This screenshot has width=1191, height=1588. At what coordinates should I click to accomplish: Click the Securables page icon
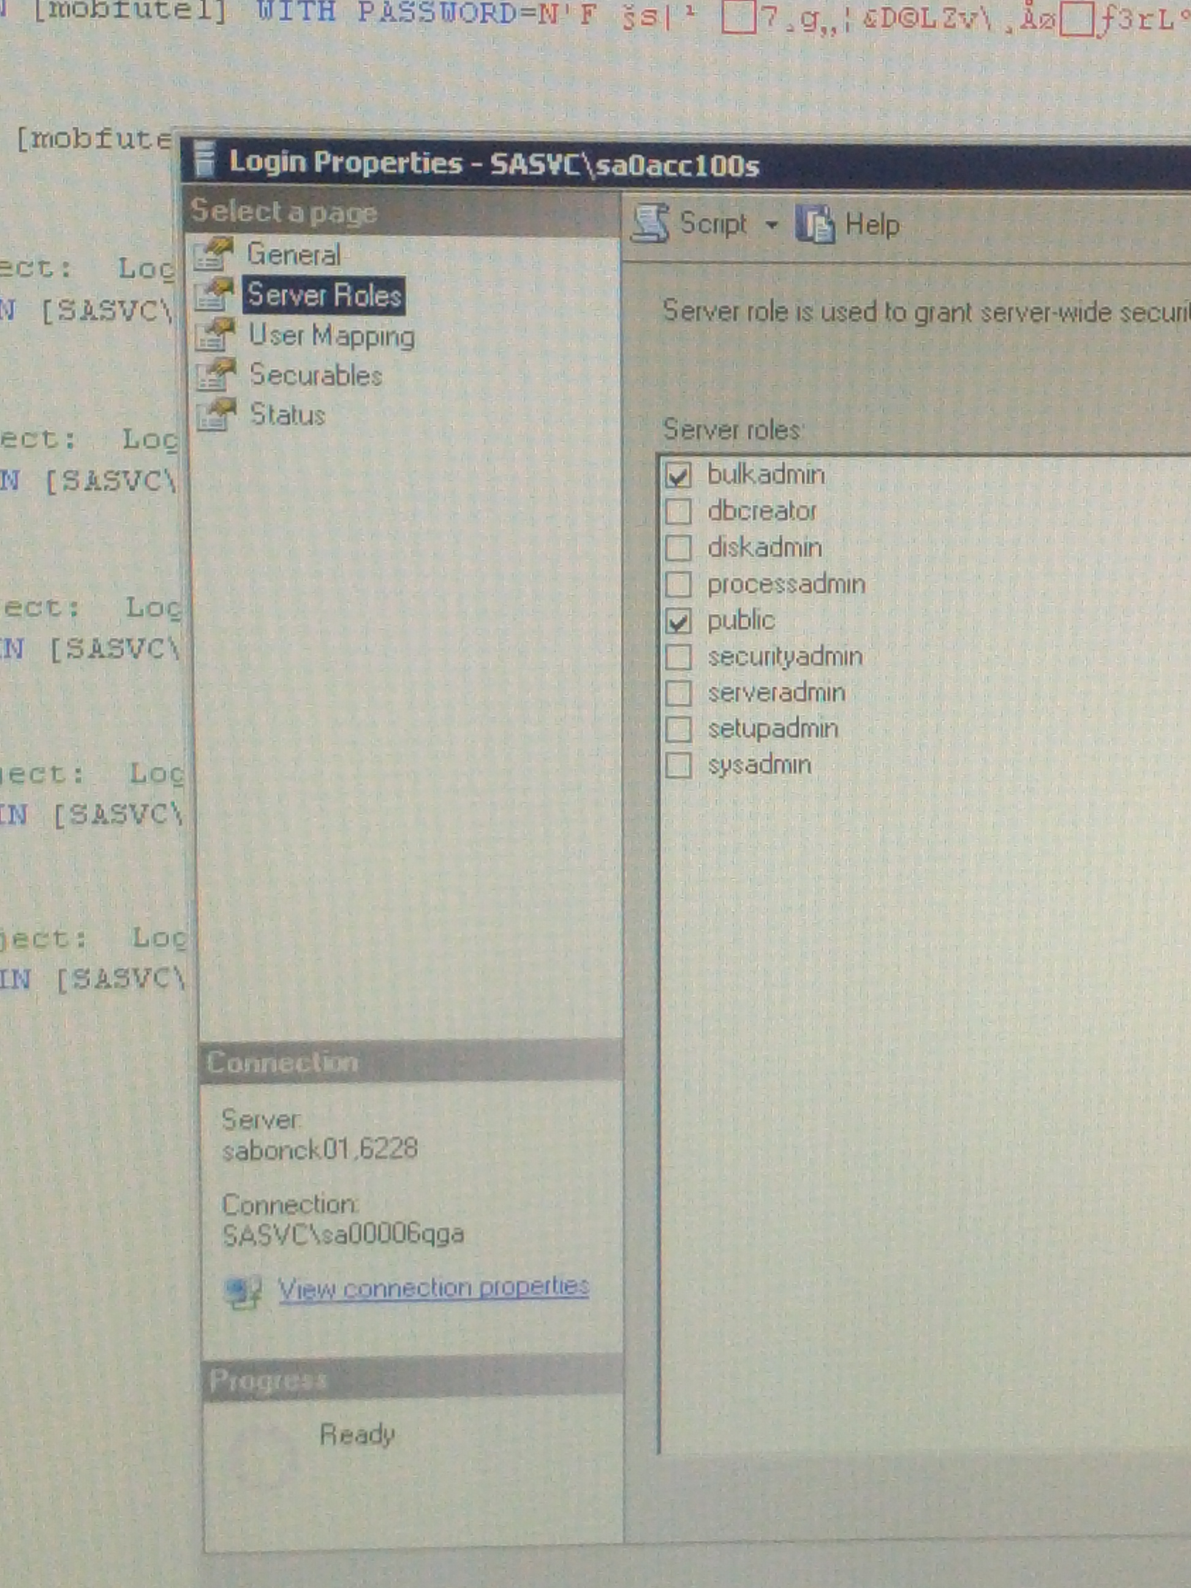click(x=217, y=375)
